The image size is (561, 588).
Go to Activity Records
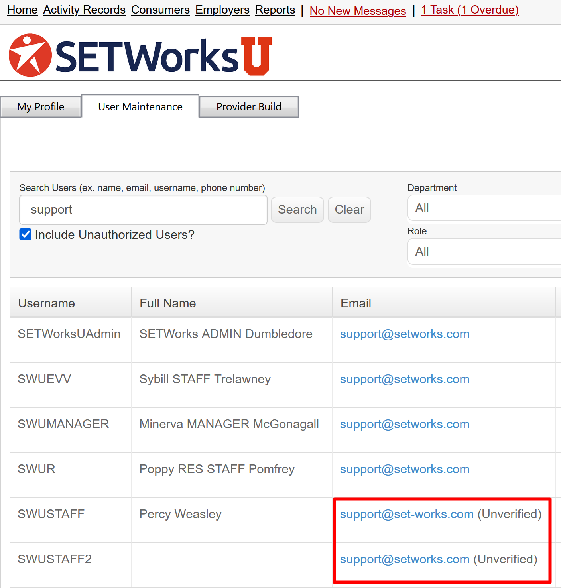click(85, 10)
